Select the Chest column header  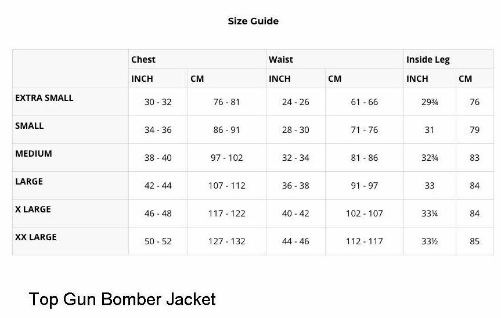[143, 59]
